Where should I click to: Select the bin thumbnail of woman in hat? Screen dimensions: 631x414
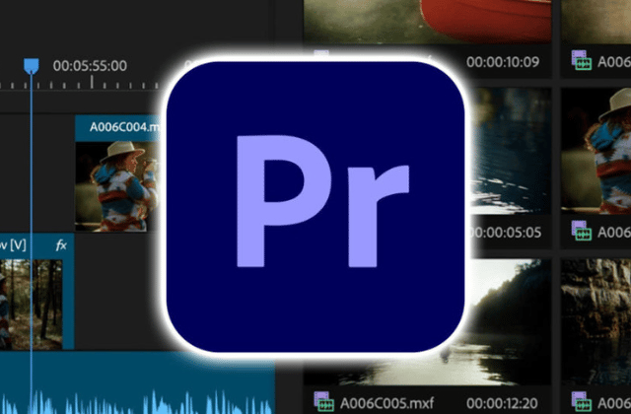tap(596, 151)
